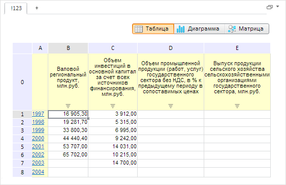286x185 pixels.
Task: Select row header 3
Action: (x=22, y=130)
